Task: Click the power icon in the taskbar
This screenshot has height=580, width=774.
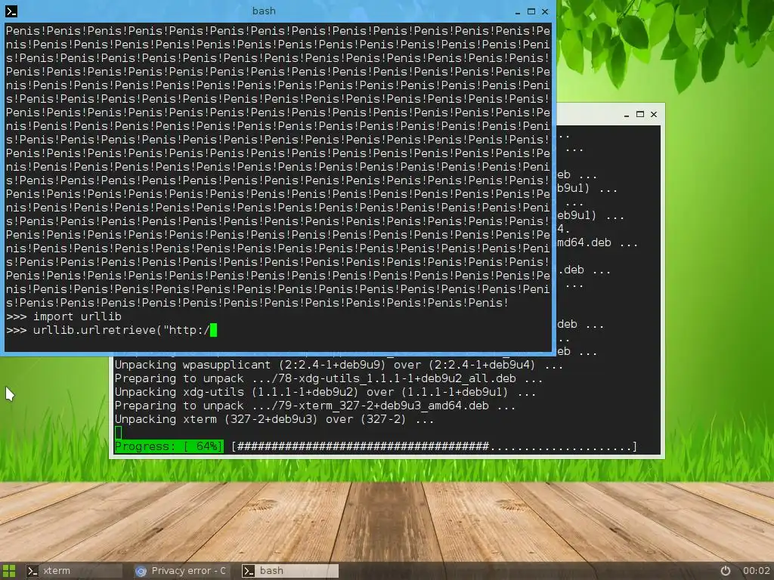Action: [x=725, y=571]
